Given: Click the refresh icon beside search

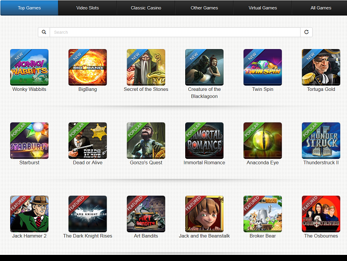Looking at the screenshot, I should (307, 32).
